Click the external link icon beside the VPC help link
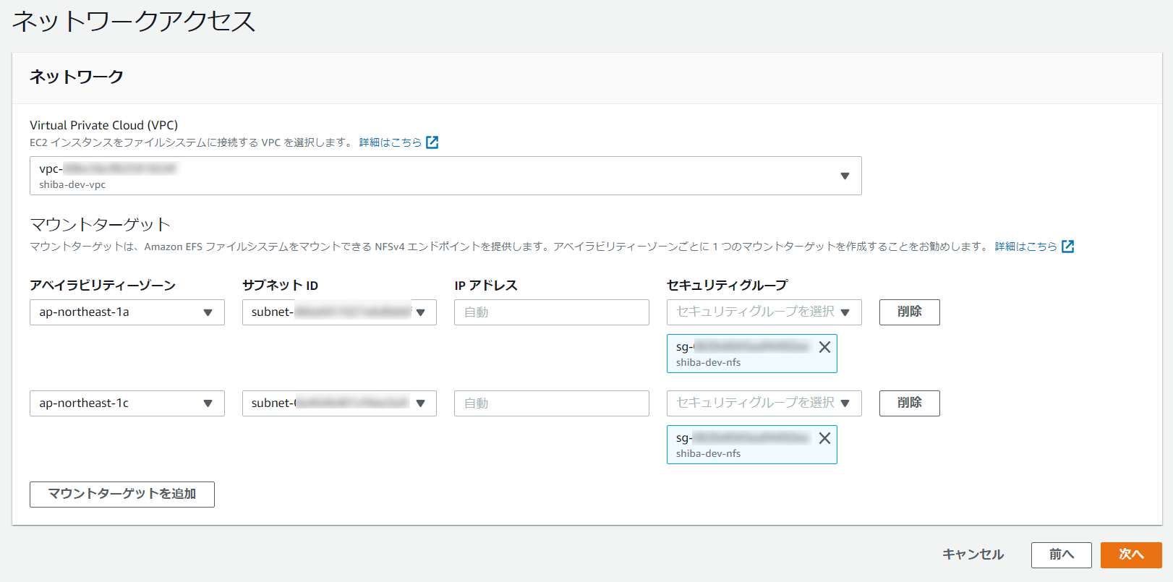 click(x=432, y=142)
